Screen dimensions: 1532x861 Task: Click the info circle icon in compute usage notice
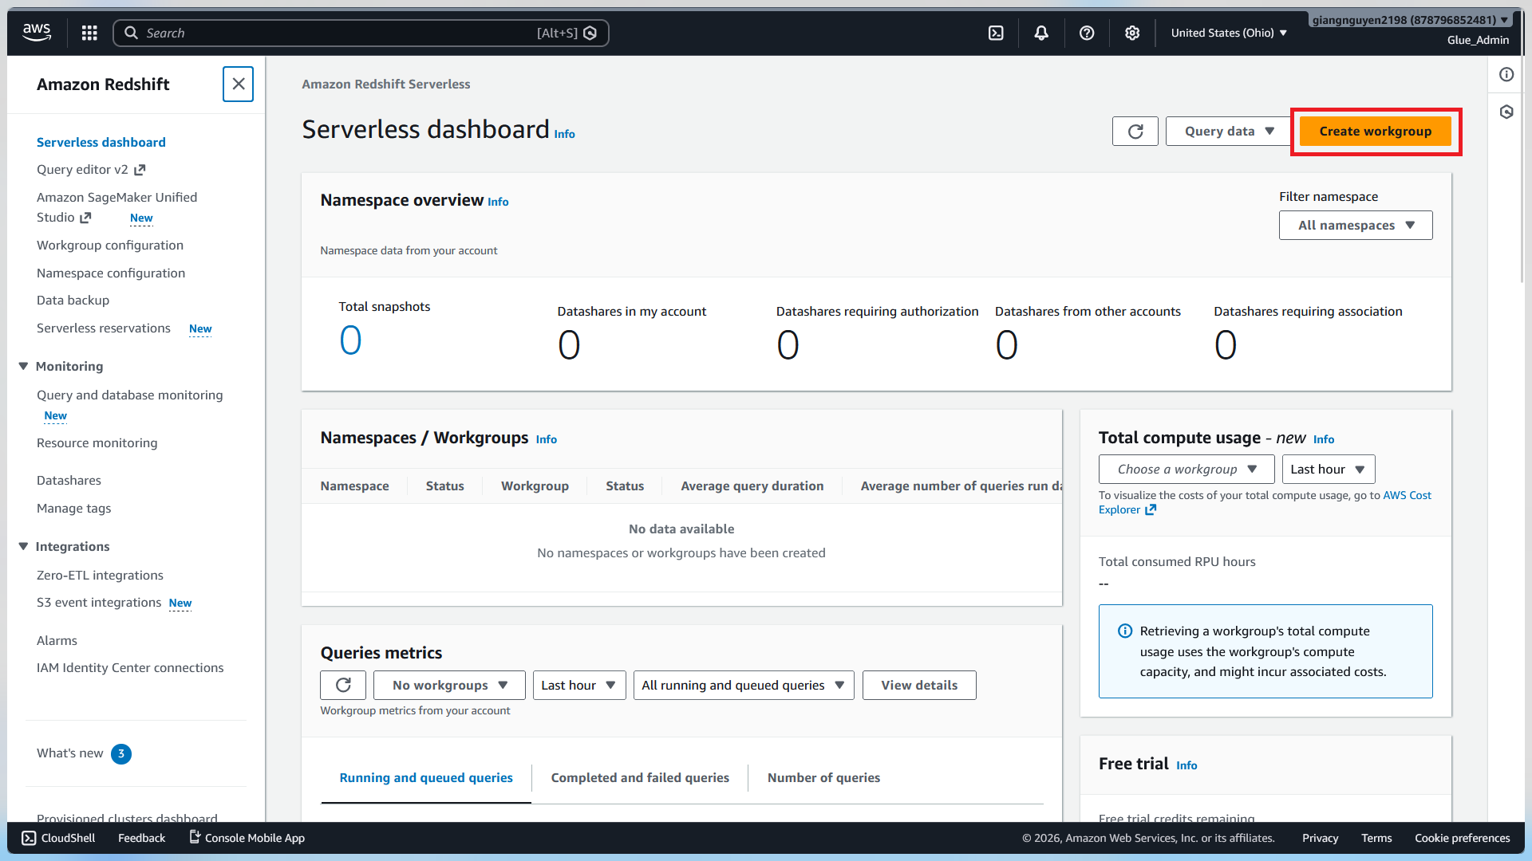click(x=1125, y=631)
